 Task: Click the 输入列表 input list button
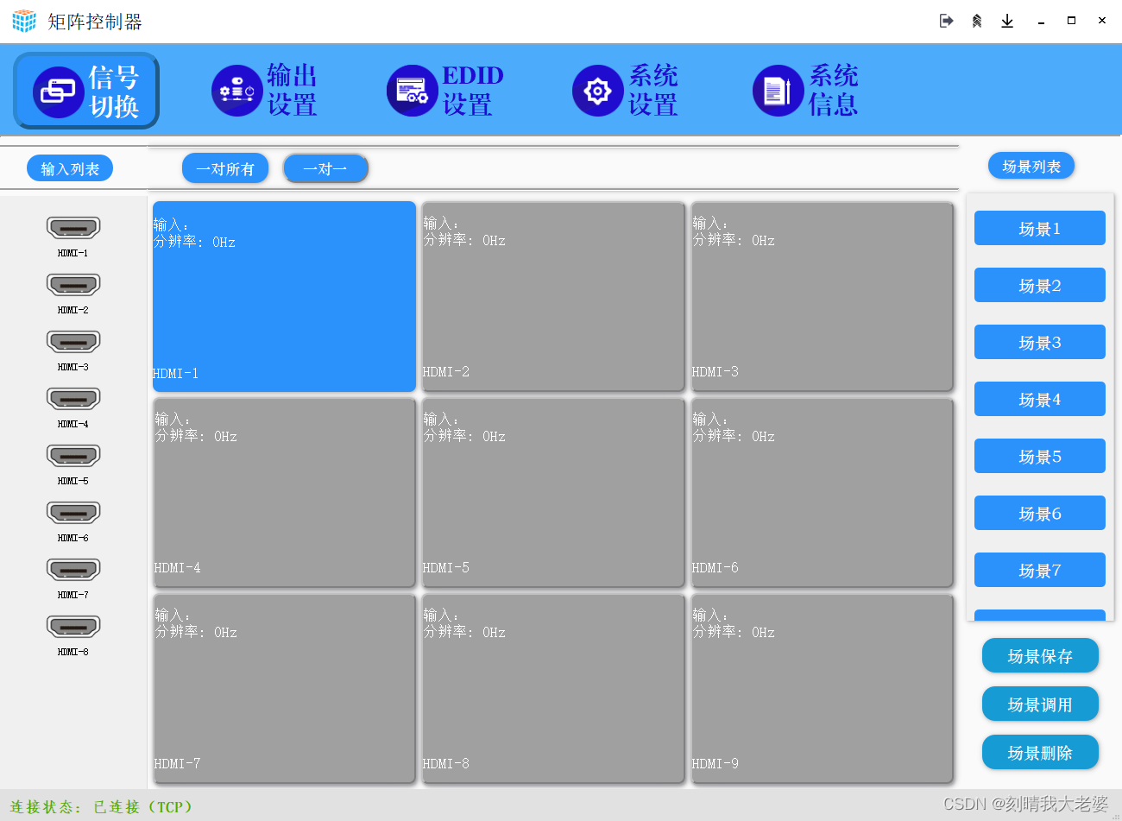[x=70, y=168]
